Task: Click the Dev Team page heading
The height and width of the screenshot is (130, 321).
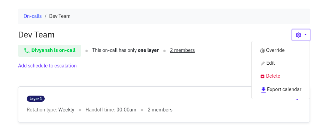Action: 36,35
